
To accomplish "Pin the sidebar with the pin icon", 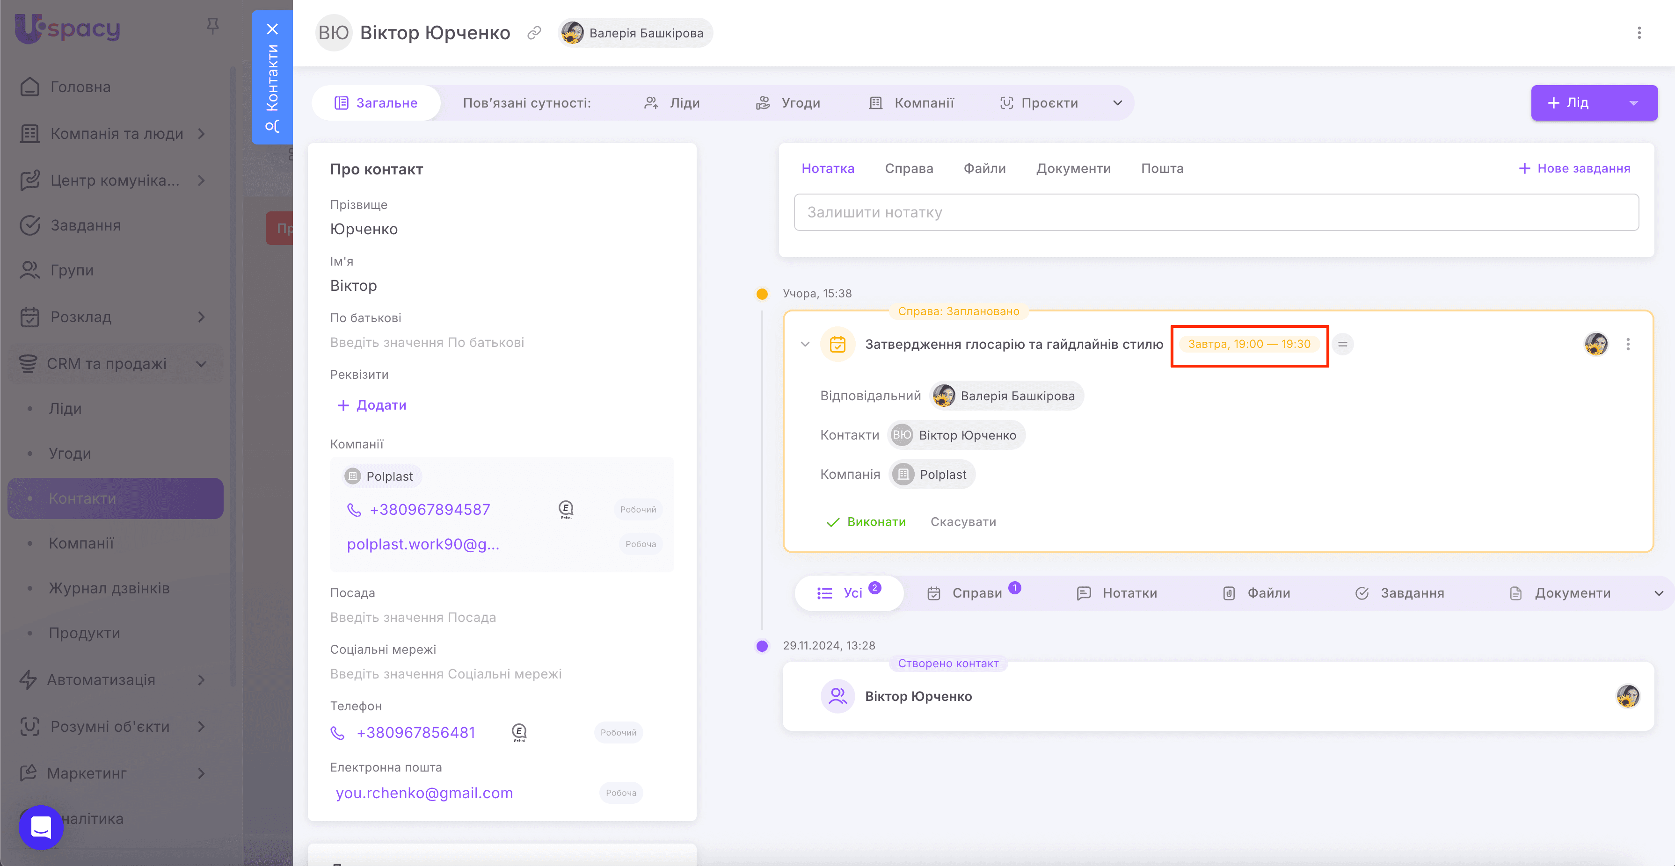I will point(212,26).
